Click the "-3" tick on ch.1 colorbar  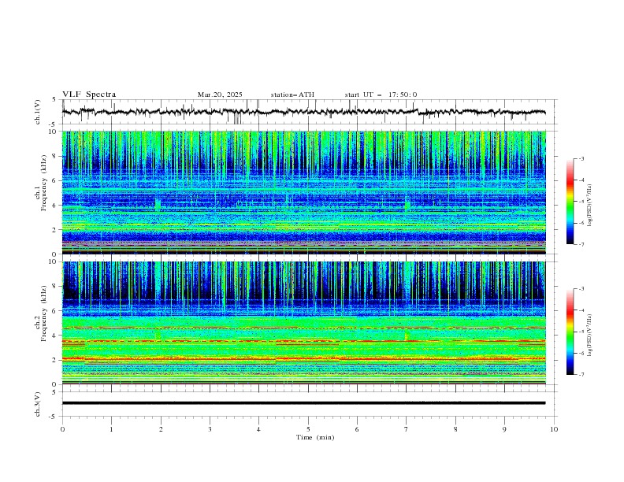pos(581,158)
